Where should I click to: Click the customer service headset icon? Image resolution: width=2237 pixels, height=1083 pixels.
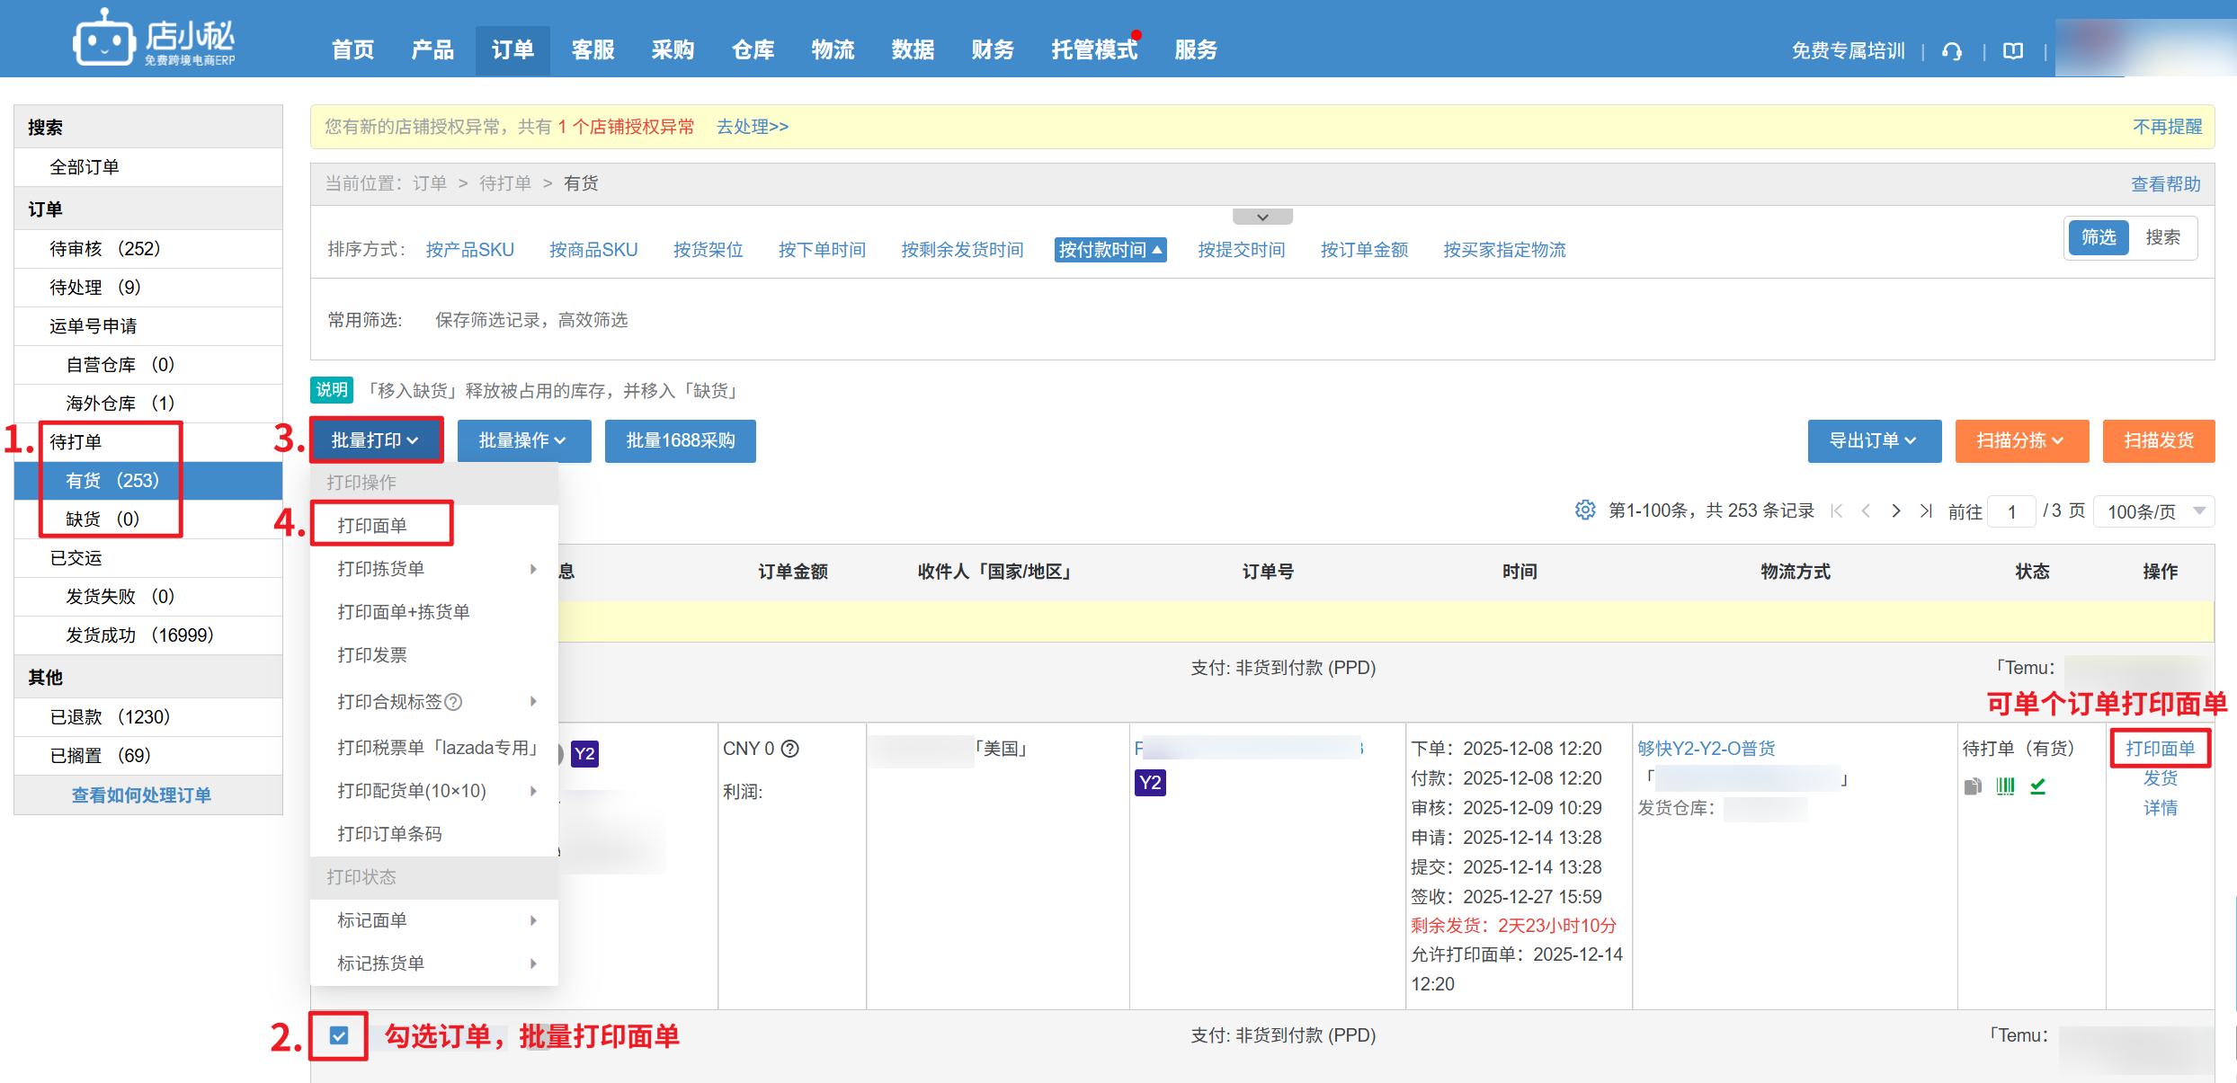1951,51
